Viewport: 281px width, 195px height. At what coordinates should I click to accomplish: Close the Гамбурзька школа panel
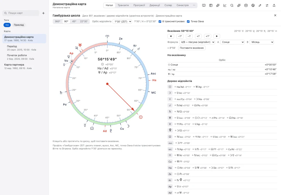tap(275, 15)
